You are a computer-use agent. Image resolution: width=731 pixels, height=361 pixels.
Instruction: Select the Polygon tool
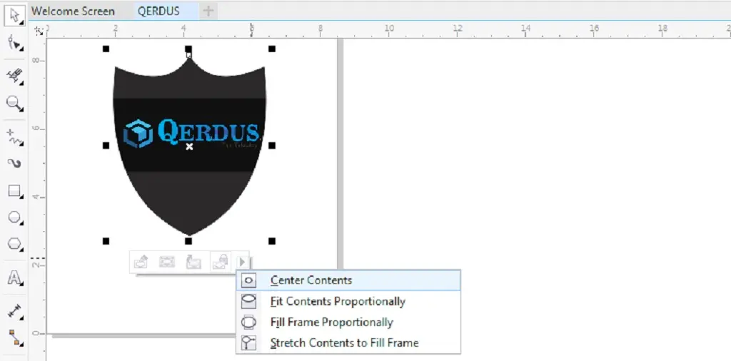pyautogui.click(x=15, y=243)
